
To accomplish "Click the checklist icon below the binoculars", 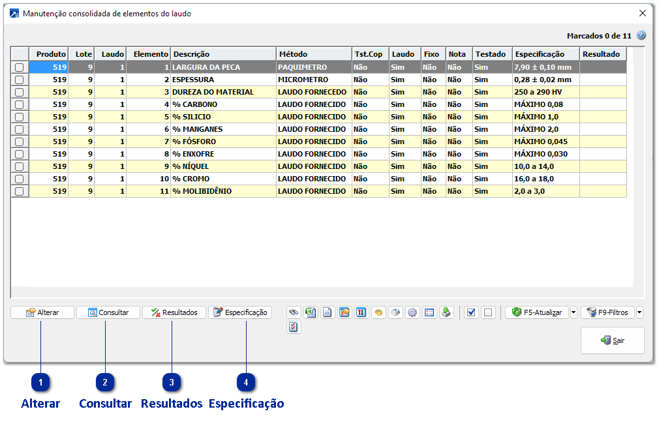I will coord(294,327).
